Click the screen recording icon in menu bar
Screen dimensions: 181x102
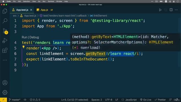click(x=156, y=1)
